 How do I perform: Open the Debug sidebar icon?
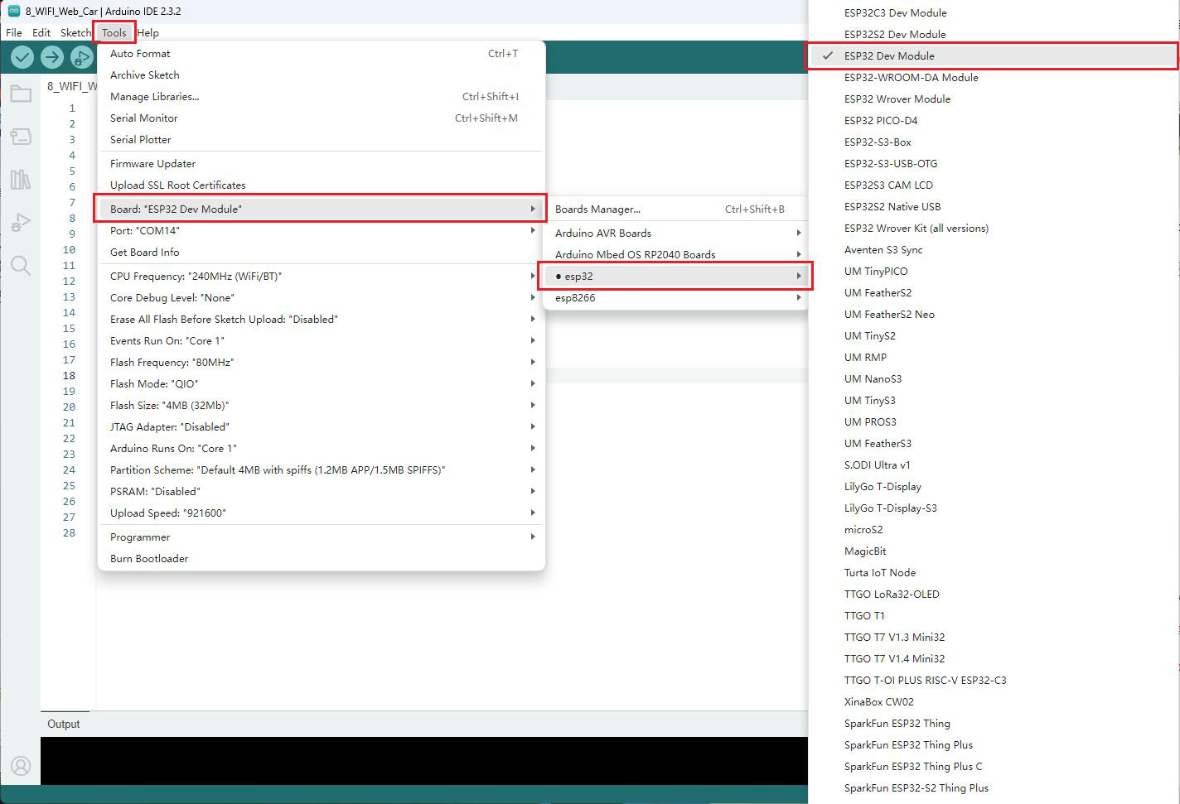pyautogui.click(x=21, y=223)
